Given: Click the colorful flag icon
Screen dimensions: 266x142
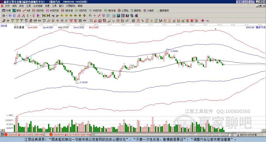Looking at the screenshot, I should click(x=38, y=16).
